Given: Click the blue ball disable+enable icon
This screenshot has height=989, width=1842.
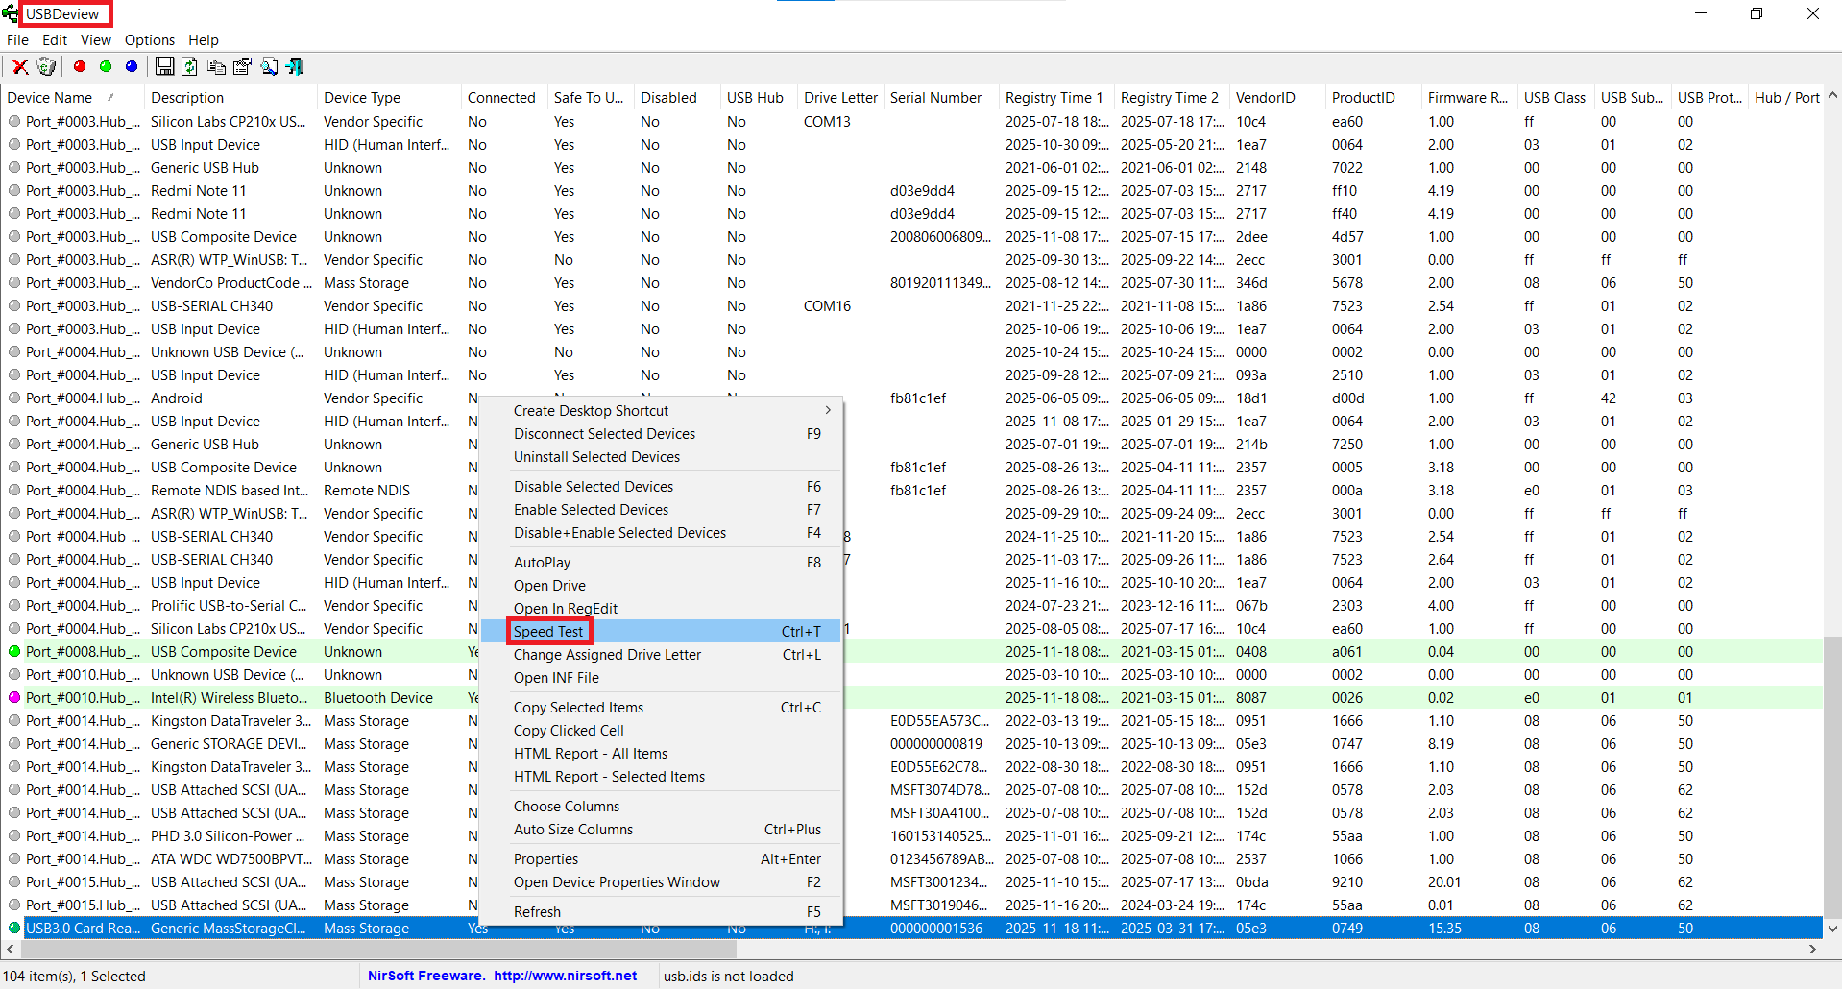Looking at the screenshot, I should pos(132,66).
